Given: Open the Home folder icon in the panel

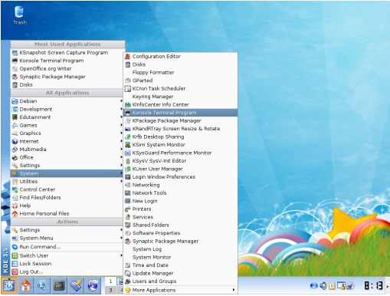Looking at the screenshot, I should click(x=26, y=286).
